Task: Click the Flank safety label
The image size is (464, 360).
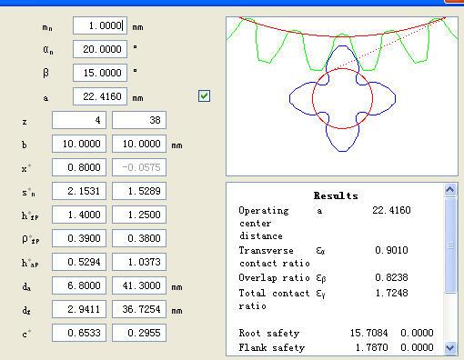Action: (x=272, y=347)
